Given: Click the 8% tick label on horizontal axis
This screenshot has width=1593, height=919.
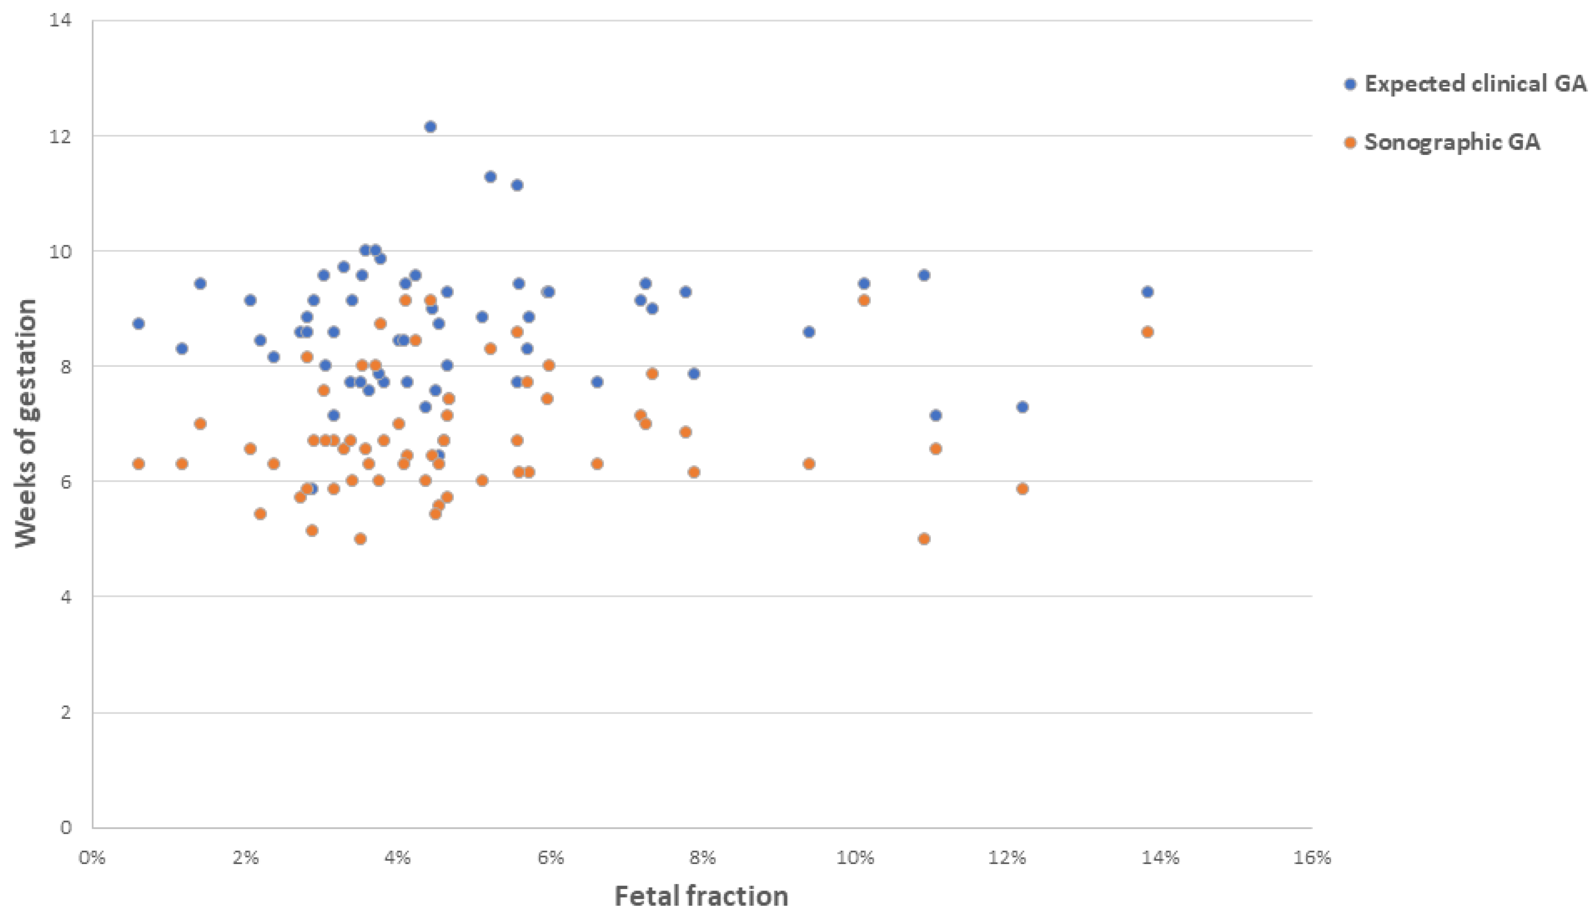Looking at the screenshot, I should pos(702,858).
